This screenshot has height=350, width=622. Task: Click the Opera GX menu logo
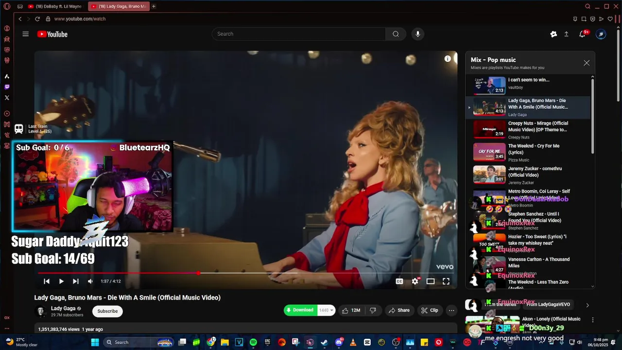tap(7, 6)
